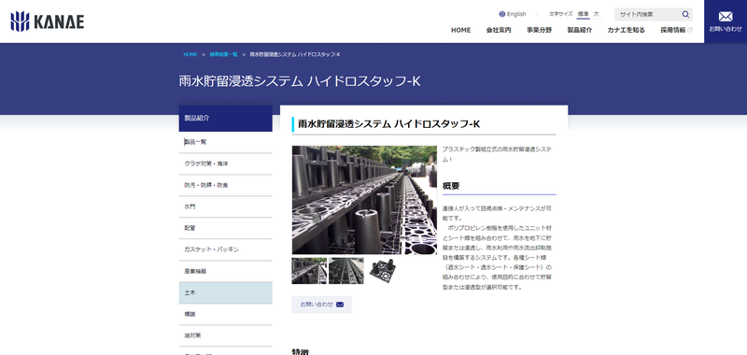Select ガスケット・パッキン in the sidebar
Viewport: 747px width, 355px height.
(x=225, y=249)
